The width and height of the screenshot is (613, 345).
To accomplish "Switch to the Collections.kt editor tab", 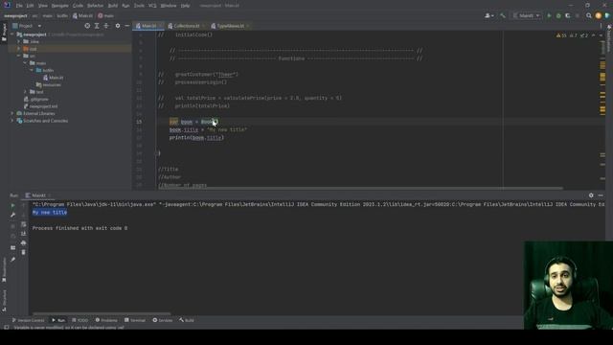I will [x=186, y=26].
